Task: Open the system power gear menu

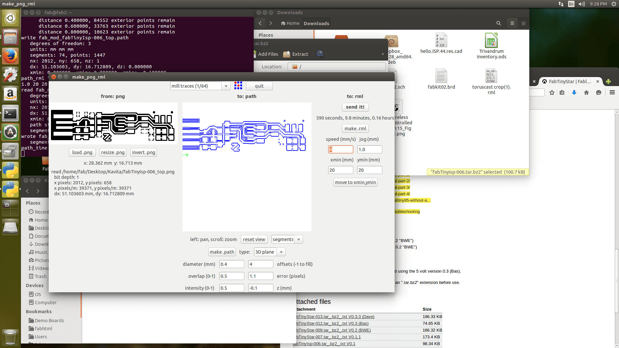Action: coord(614,4)
